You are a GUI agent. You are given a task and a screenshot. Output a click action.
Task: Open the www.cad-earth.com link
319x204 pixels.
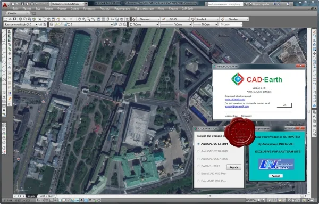click(235, 99)
